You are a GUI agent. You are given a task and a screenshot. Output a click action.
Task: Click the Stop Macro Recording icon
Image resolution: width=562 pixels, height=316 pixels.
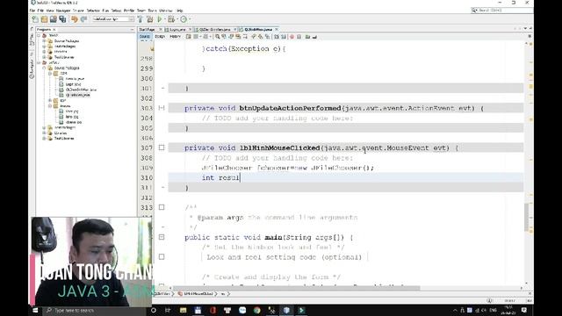pos(299,37)
